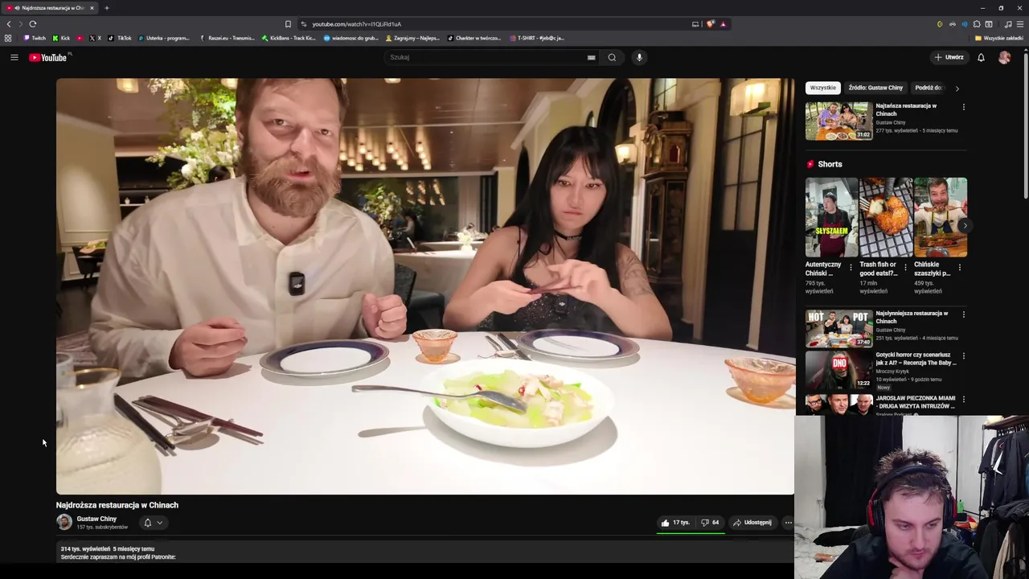Image resolution: width=1029 pixels, height=579 pixels.
Task: Open the Wszystkie zakładki folder
Action: pyautogui.click(x=999, y=38)
